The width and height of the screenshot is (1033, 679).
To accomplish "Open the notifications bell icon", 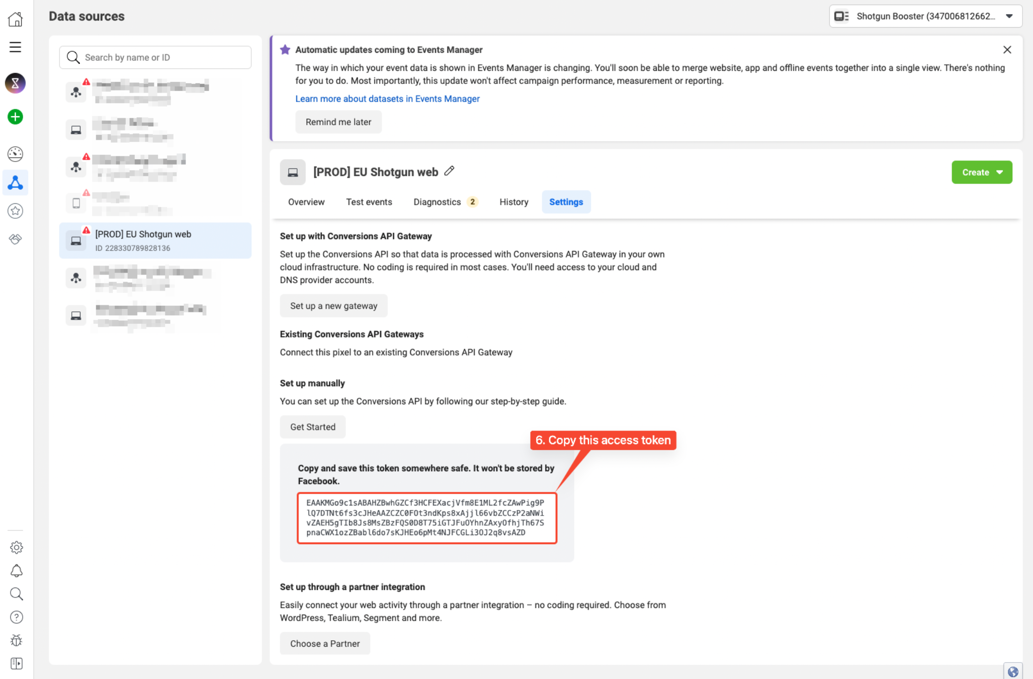I will click(17, 570).
